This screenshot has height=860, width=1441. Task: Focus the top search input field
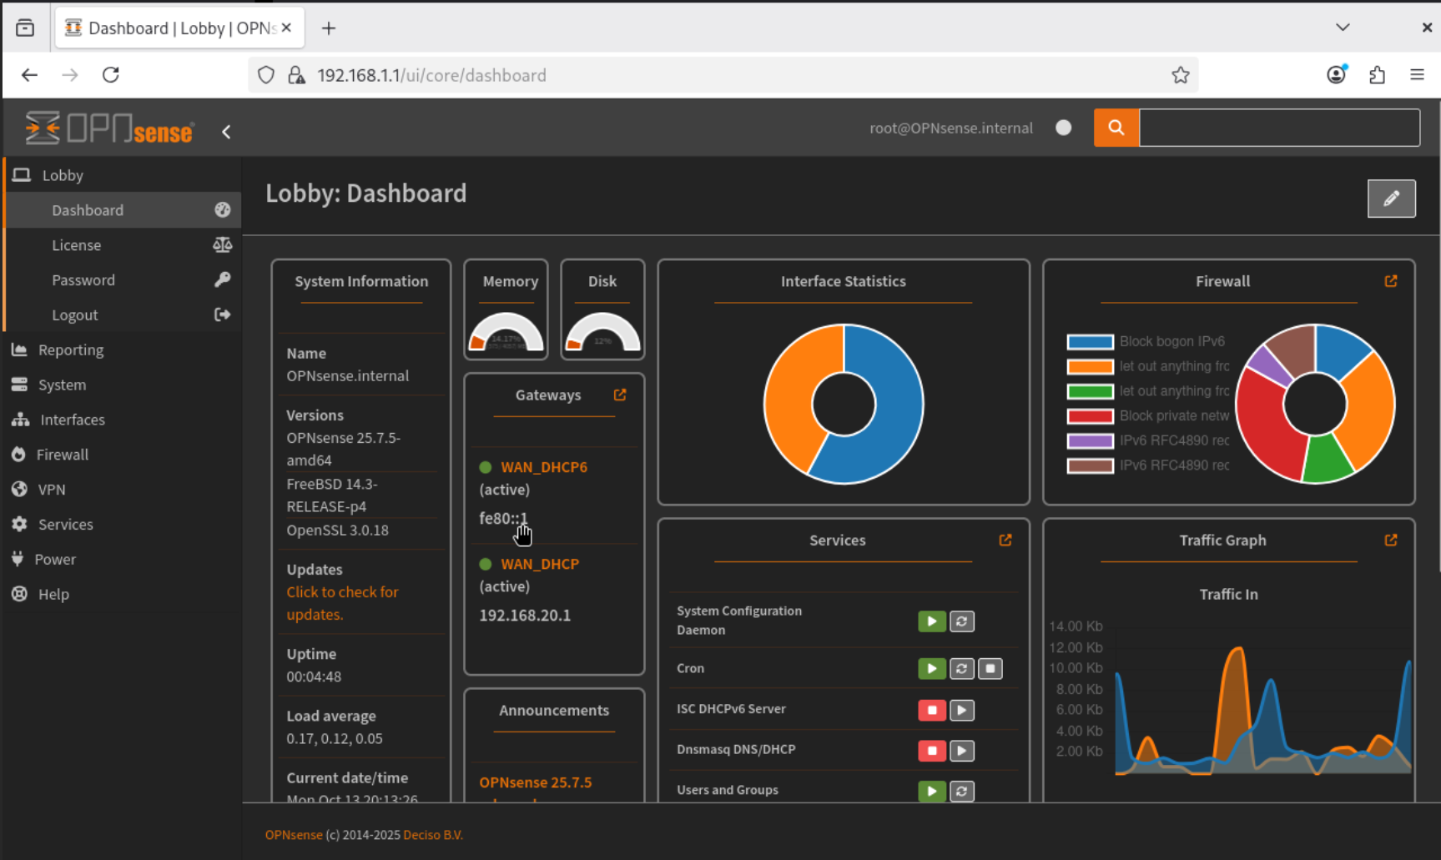[x=1278, y=128]
